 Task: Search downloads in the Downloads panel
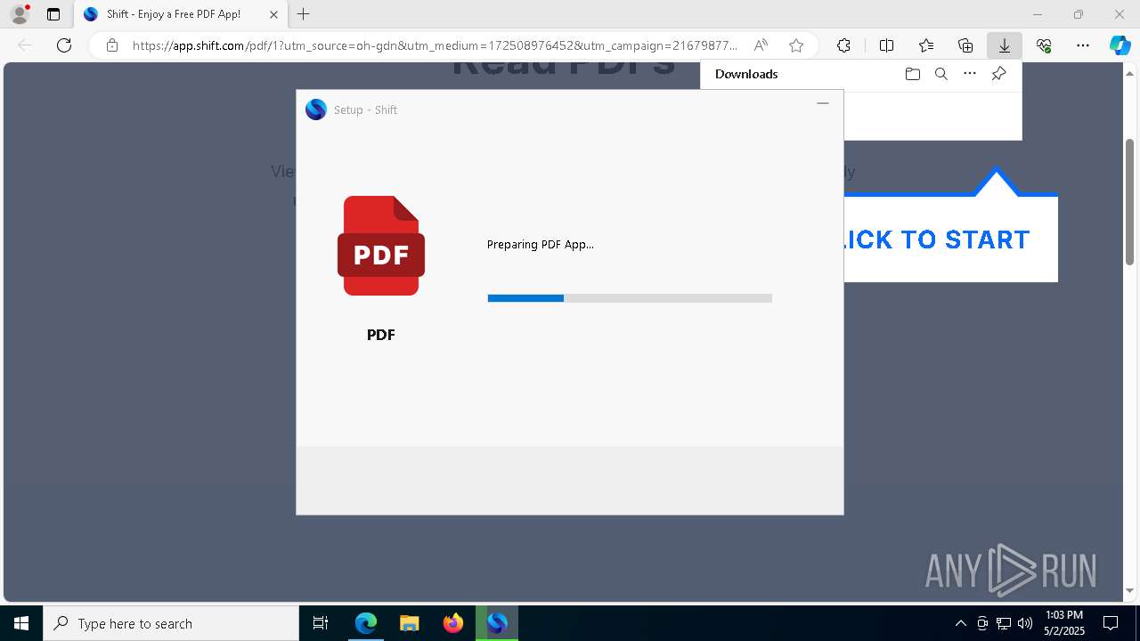coord(940,74)
